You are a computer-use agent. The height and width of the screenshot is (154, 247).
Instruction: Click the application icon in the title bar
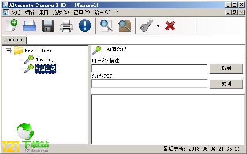pyautogui.click(x=5, y=5)
